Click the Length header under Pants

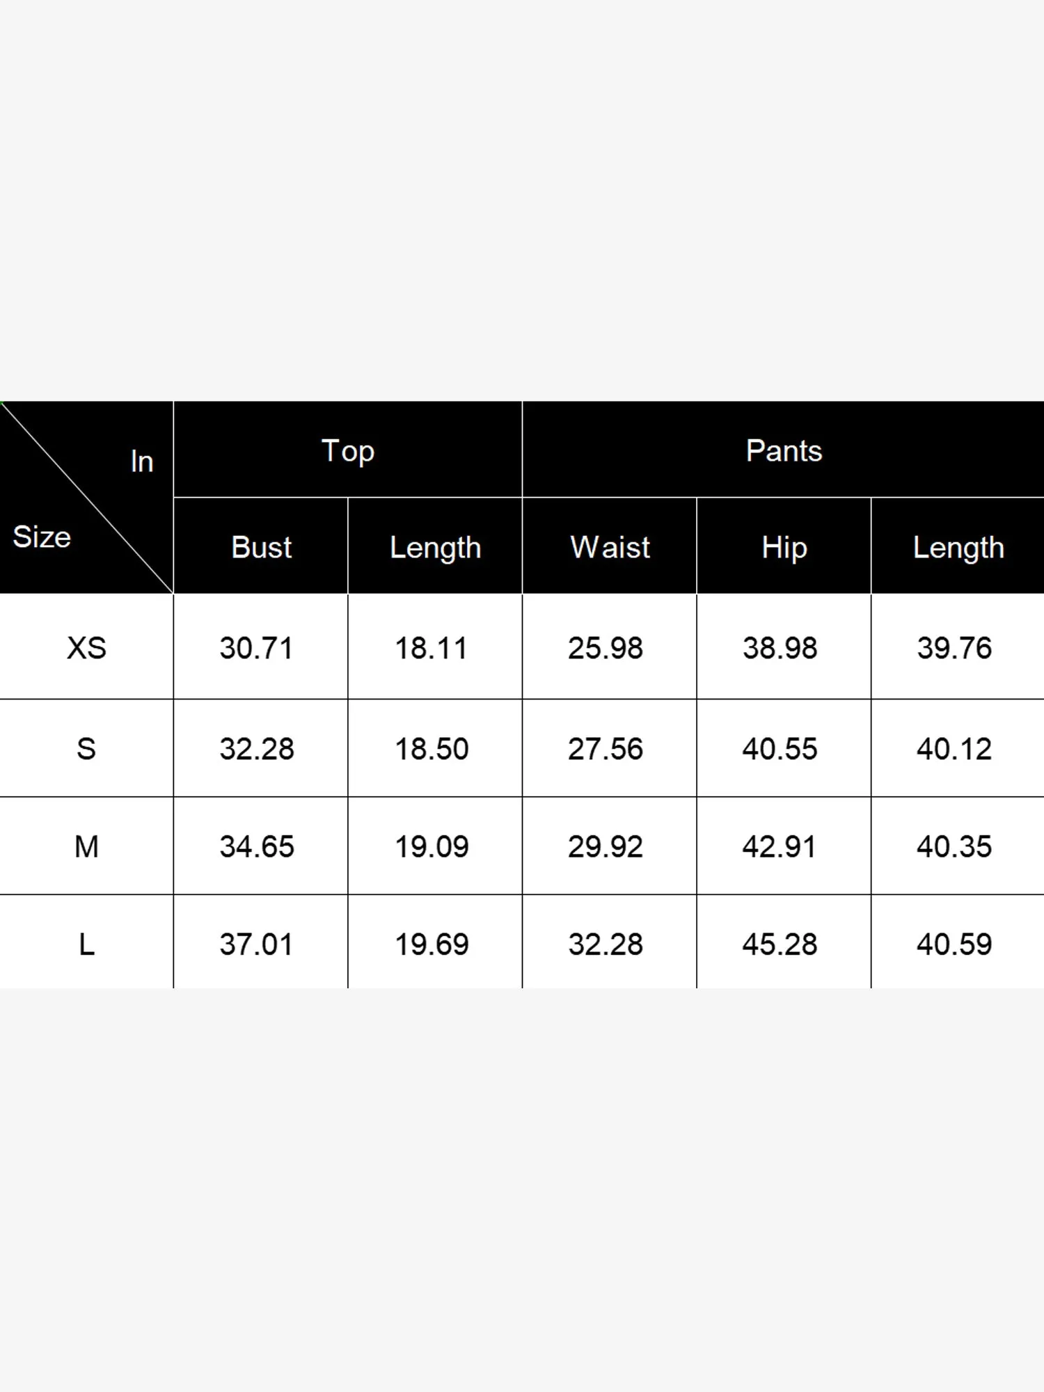pos(958,547)
